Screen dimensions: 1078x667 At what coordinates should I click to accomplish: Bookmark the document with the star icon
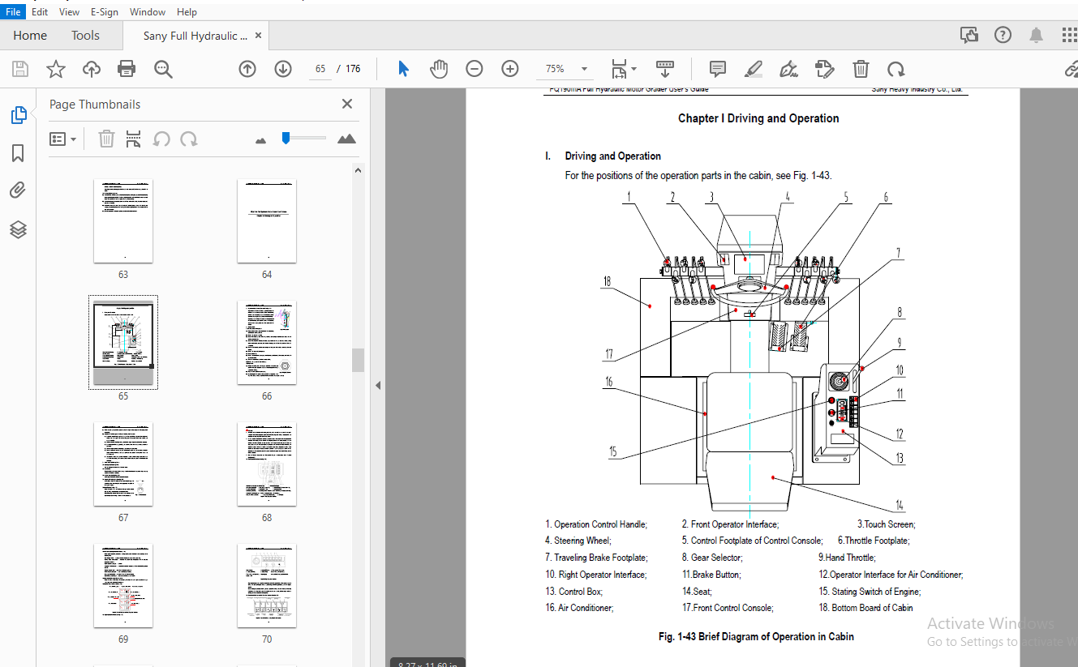[55, 69]
